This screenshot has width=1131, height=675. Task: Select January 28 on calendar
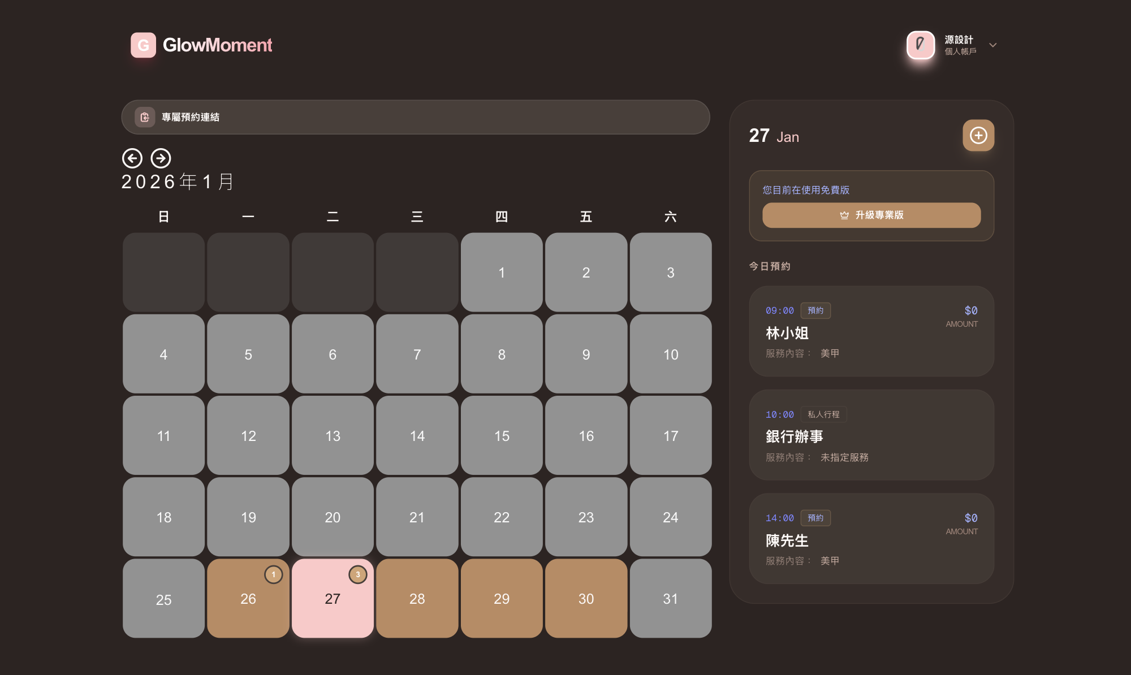(x=417, y=599)
